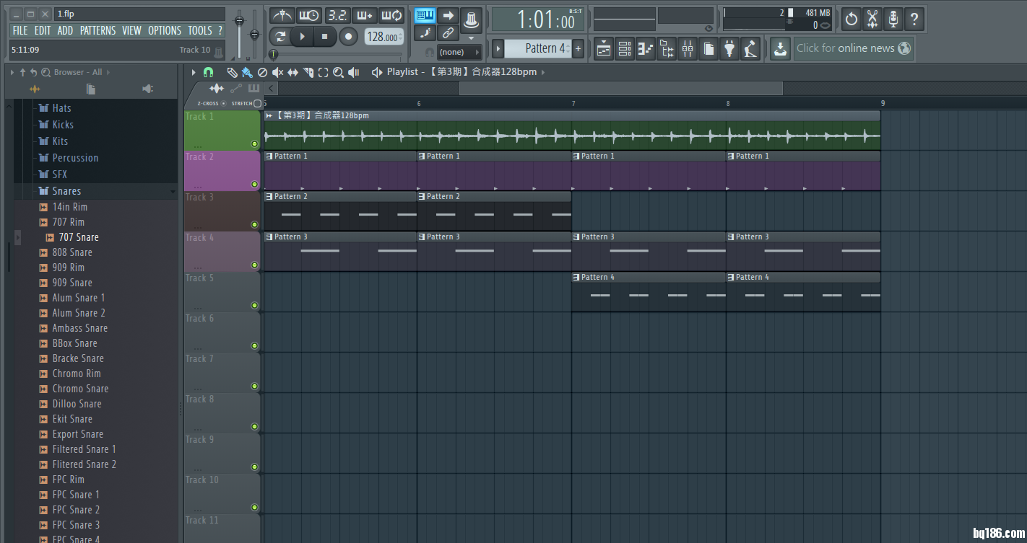1027x543 pixels.
Task: Select the slip tool in playlist
Action: [x=292, y=72]
